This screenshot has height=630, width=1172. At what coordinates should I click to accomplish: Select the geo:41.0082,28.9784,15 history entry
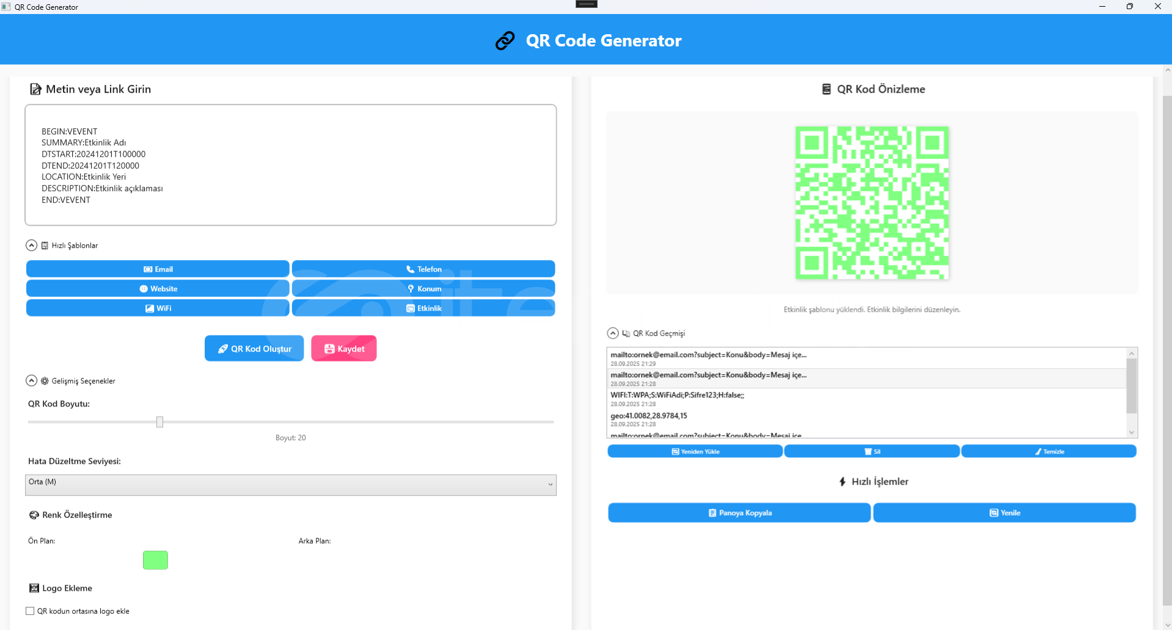866,419
